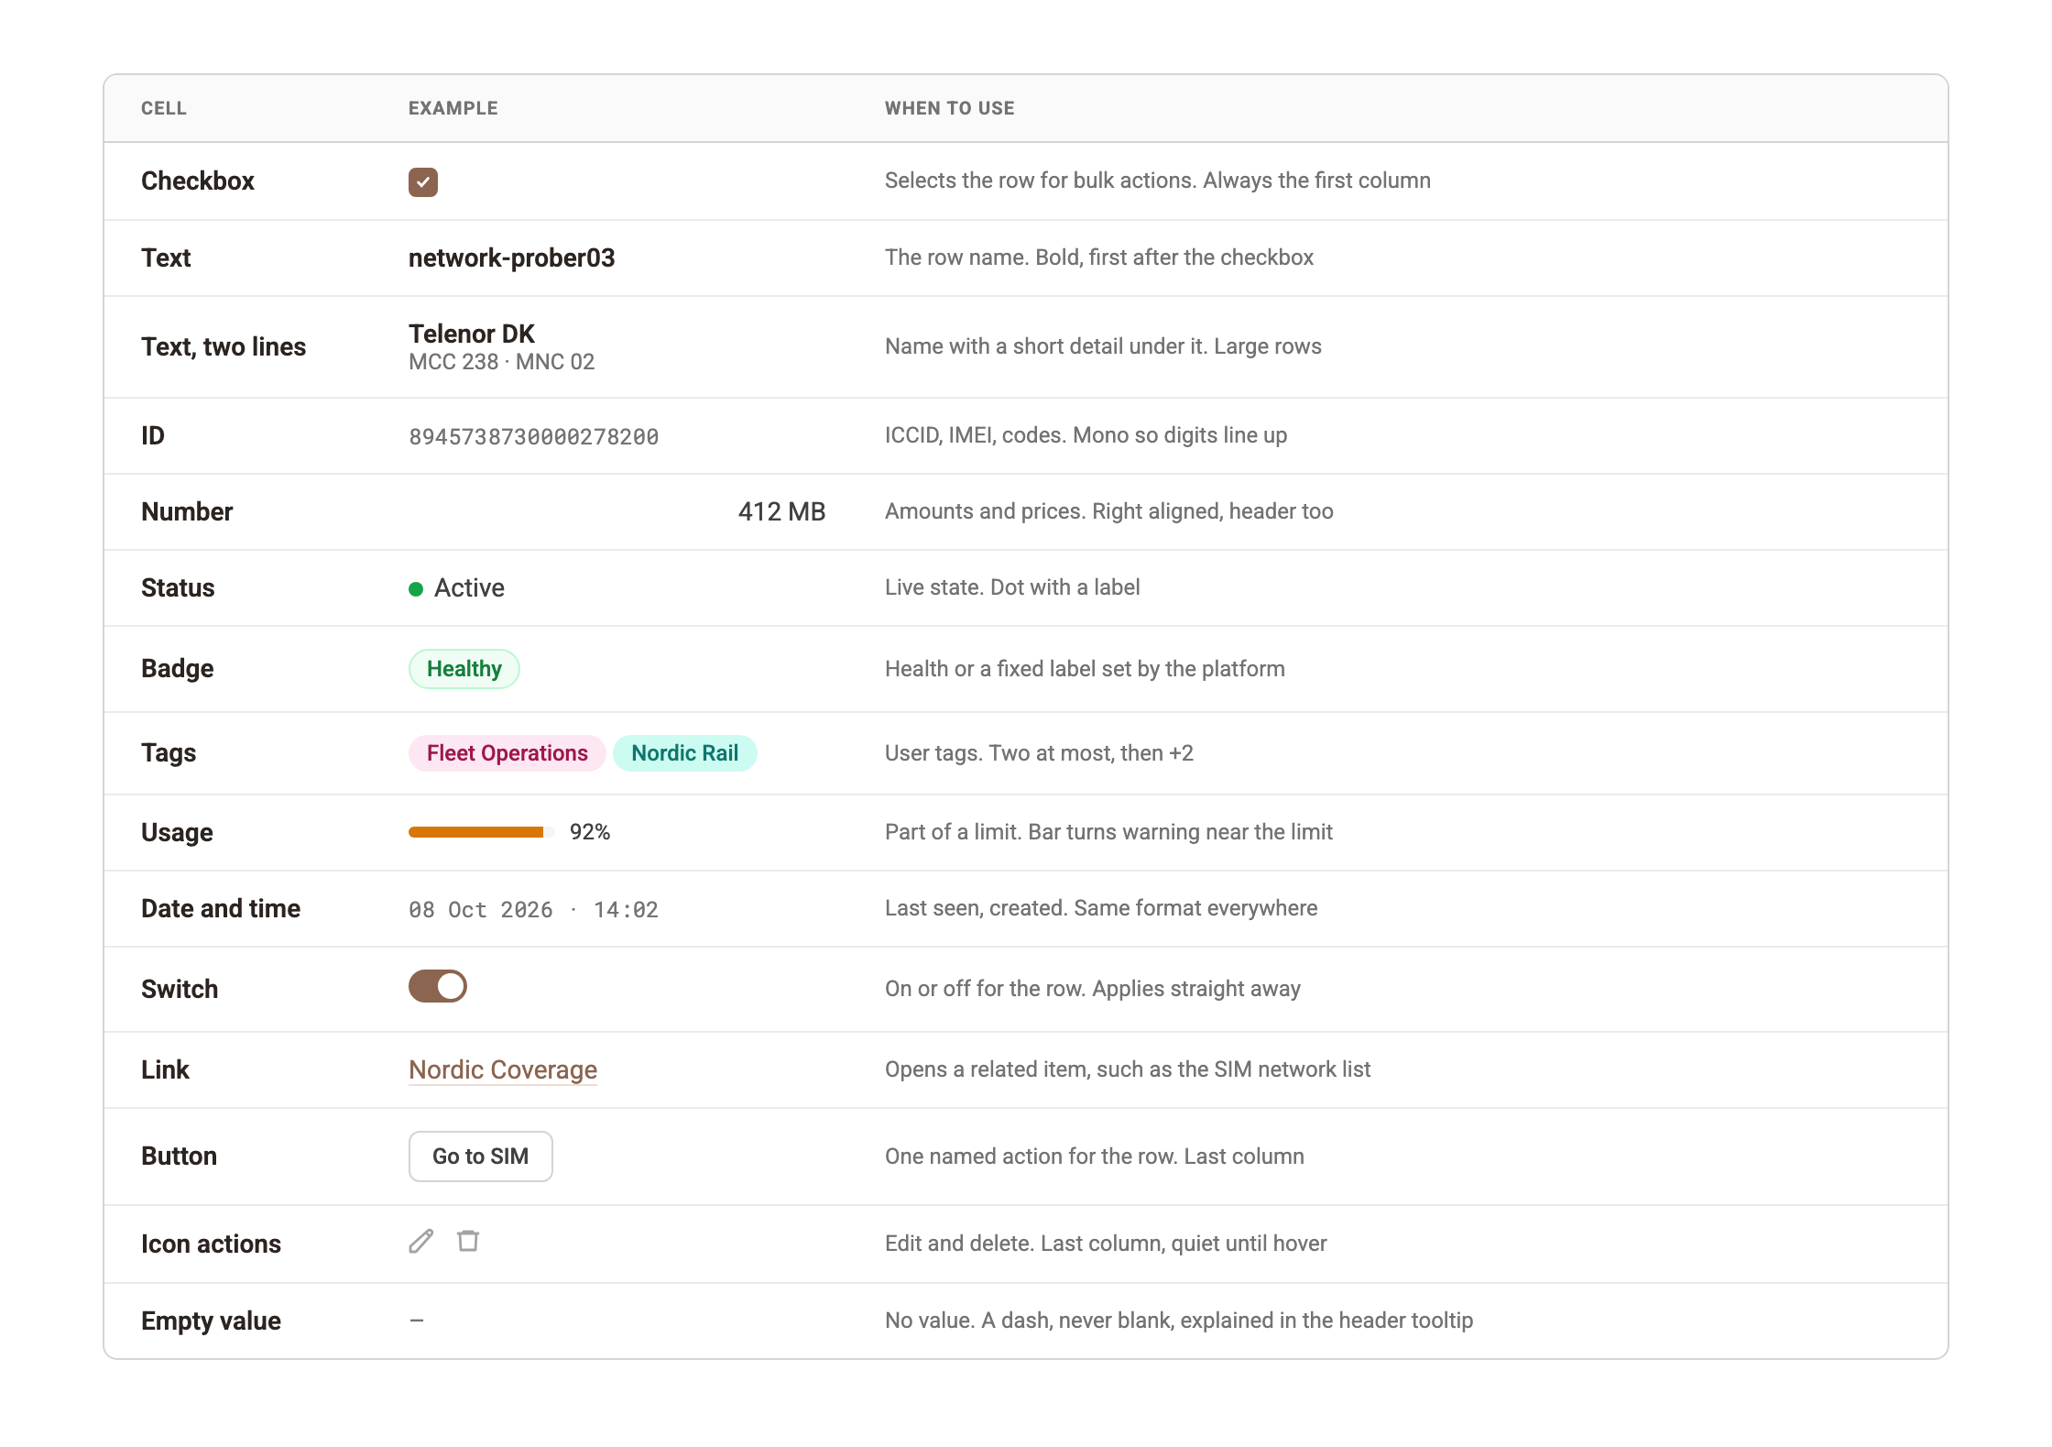Screen dimensions: 2052x1447
Task: Click the WHEN TO USE column header
Action: 950,108
